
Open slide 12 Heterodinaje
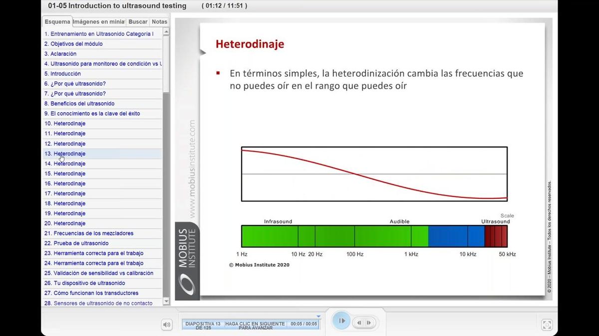(102, 144)
